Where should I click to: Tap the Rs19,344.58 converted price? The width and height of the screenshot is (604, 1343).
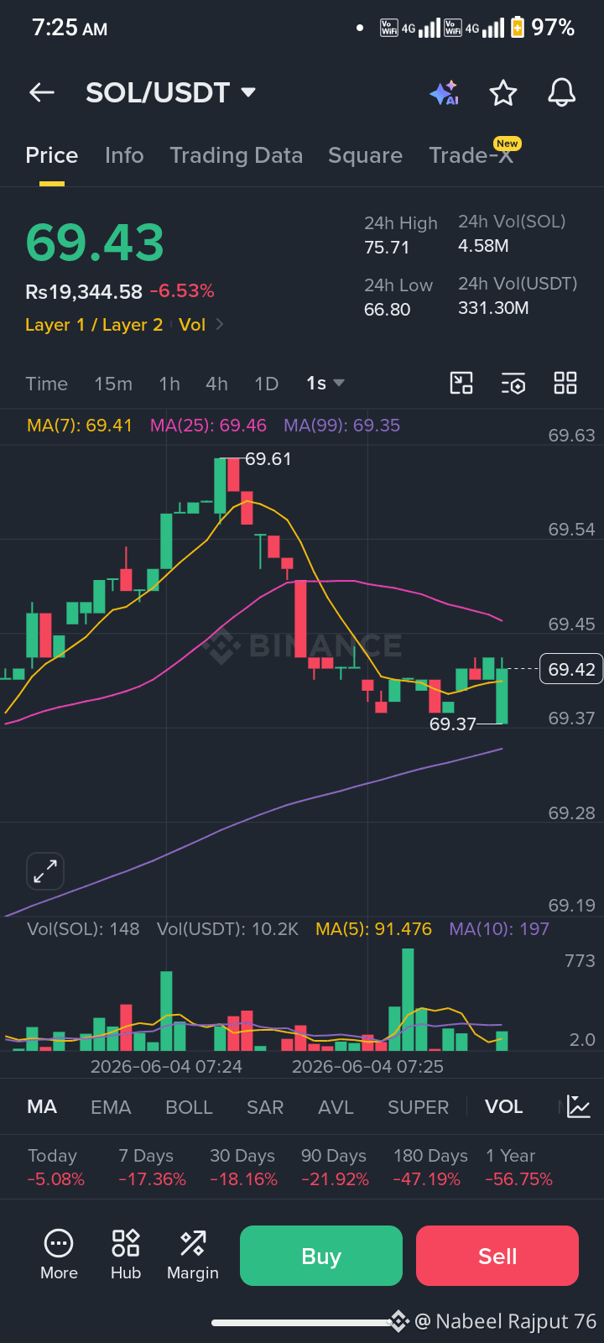(x=84, y=292)
